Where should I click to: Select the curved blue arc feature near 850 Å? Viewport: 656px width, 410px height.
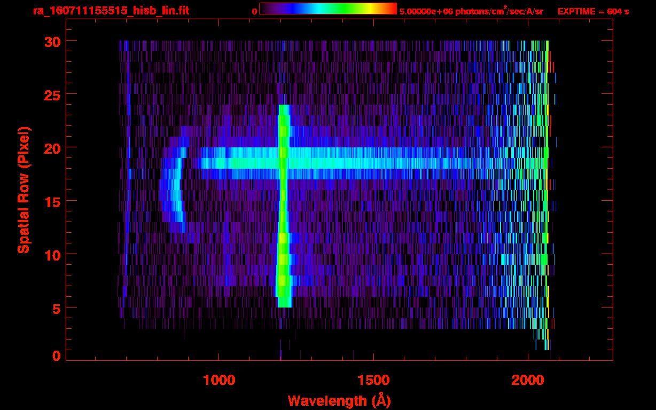pos(175,192)
